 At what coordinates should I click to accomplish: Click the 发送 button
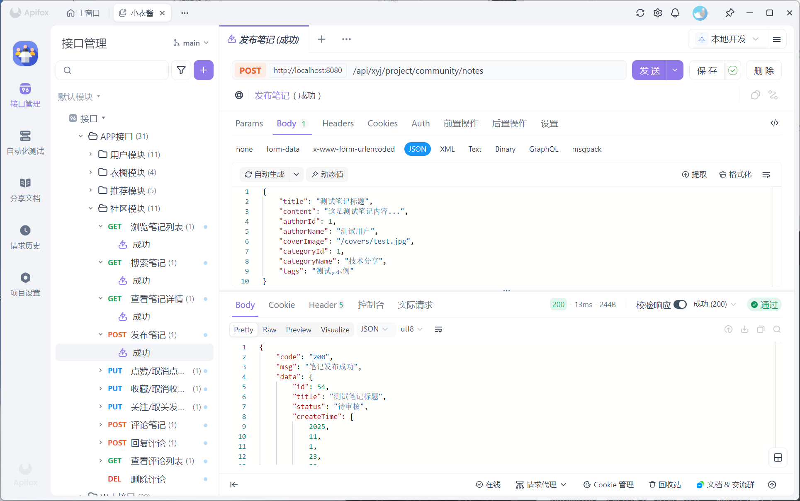(x=649, y=70)
